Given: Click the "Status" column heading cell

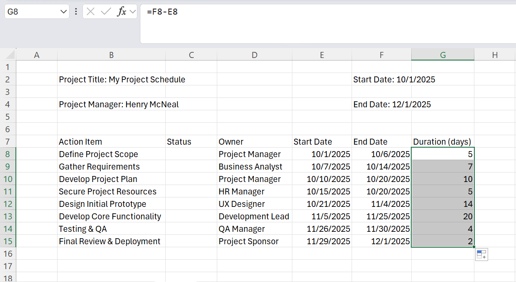Looking at the screenshot, I should [179, 142].
